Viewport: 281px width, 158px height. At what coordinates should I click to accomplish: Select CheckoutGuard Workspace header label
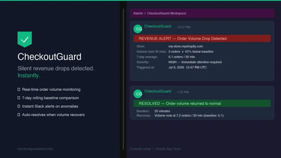166,13
